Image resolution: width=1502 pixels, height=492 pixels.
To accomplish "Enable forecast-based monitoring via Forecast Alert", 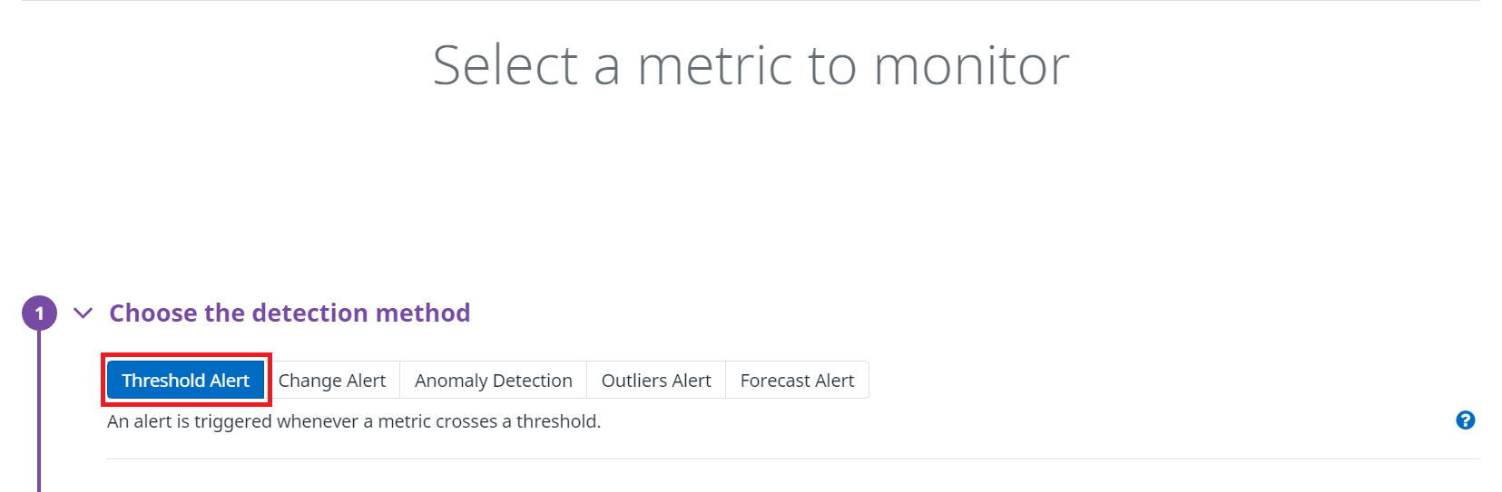I will pyautogui.click(x=798, y=381).
